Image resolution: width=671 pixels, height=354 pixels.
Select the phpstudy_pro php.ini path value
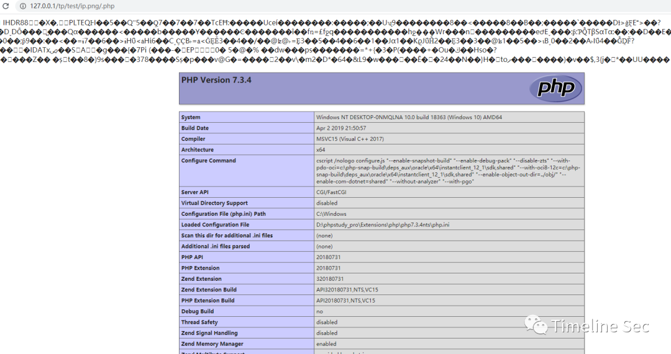383,224
